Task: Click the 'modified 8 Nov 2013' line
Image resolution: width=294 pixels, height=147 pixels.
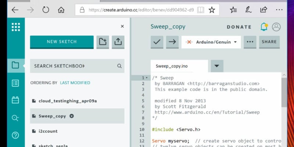Action: click(x=180, y=101)
